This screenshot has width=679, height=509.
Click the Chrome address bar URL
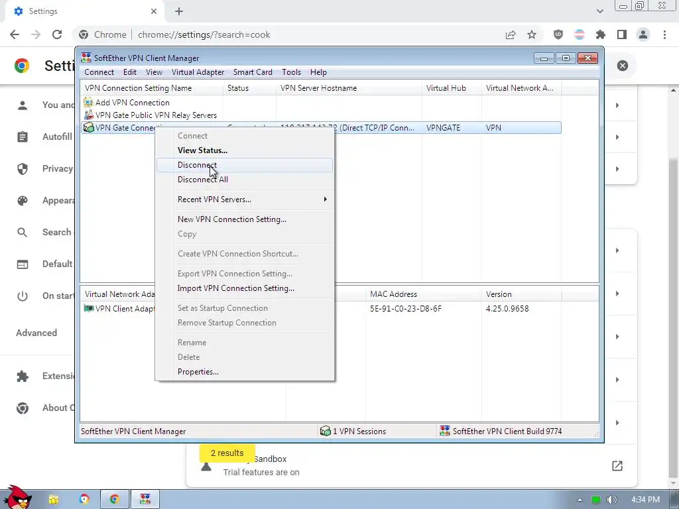pos(204,34)
